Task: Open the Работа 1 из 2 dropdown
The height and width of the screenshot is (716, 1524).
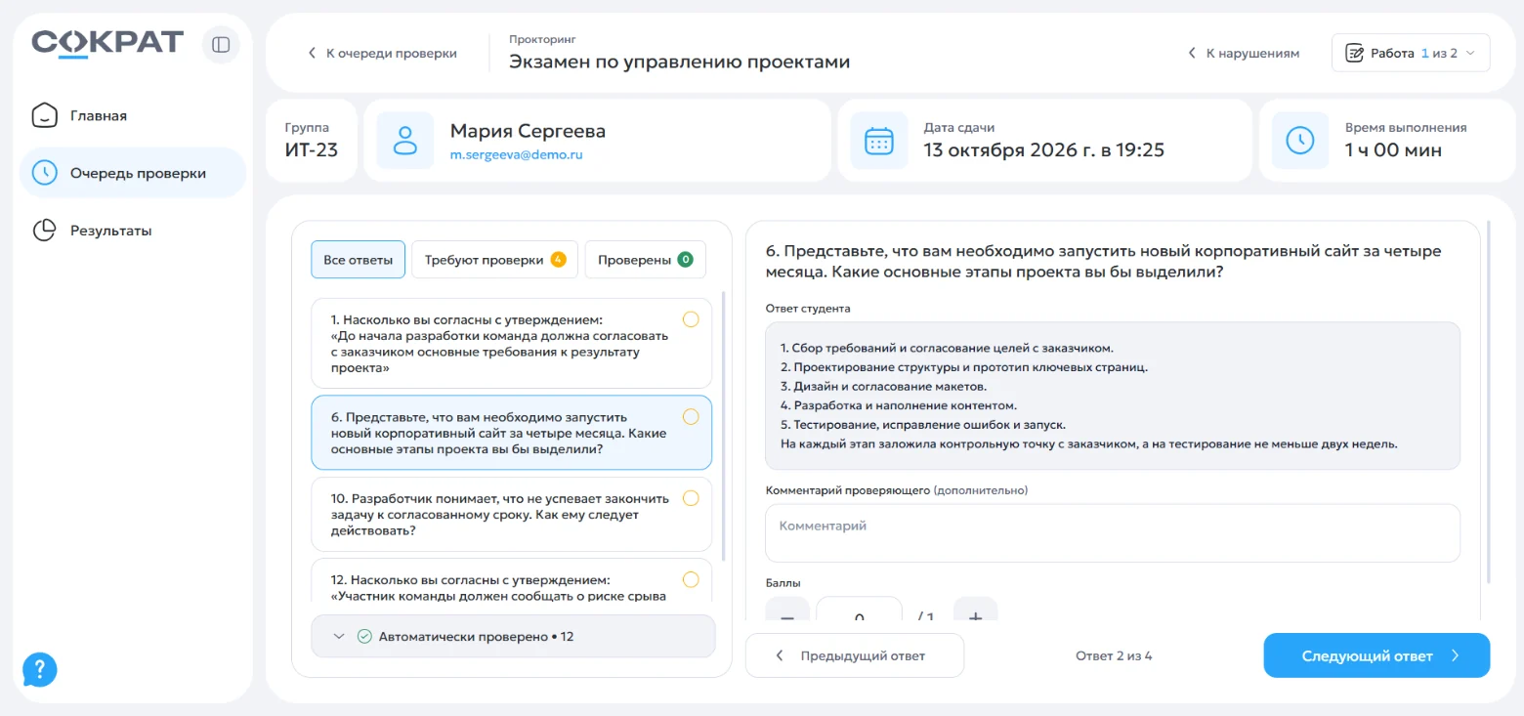Action: click(1411, 53)
